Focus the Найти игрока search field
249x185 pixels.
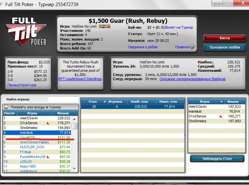coord(63,99)
